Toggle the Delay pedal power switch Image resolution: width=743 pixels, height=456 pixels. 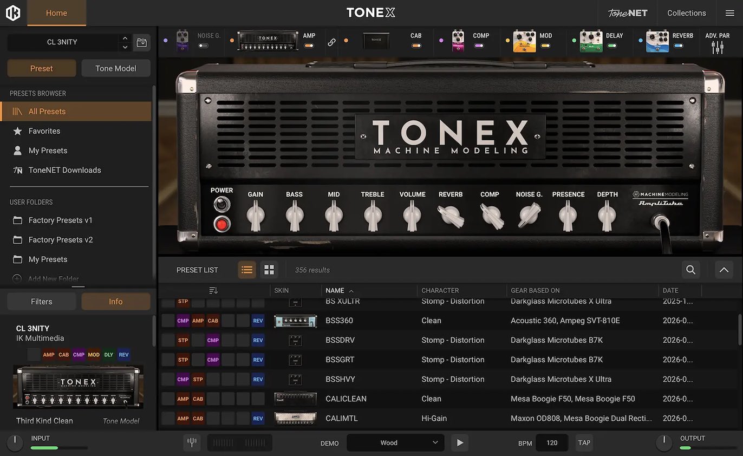pyautogui.click(x=612, y=46)
